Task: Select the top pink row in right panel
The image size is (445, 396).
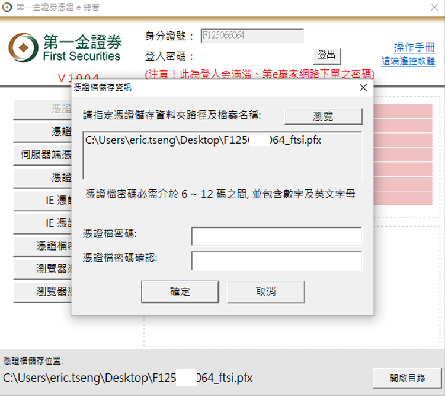Action: pos(403,111)
